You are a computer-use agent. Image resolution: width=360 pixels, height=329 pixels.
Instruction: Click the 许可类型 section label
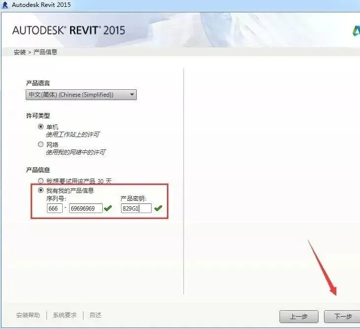coord(38,115)
